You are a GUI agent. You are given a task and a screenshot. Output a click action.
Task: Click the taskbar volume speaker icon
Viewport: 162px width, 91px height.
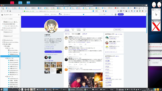pyautogui.click(x=138, y=89)
